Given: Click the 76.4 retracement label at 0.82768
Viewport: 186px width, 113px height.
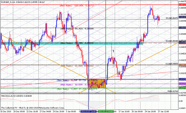Looking at the screenshot, I should point(173,91).
